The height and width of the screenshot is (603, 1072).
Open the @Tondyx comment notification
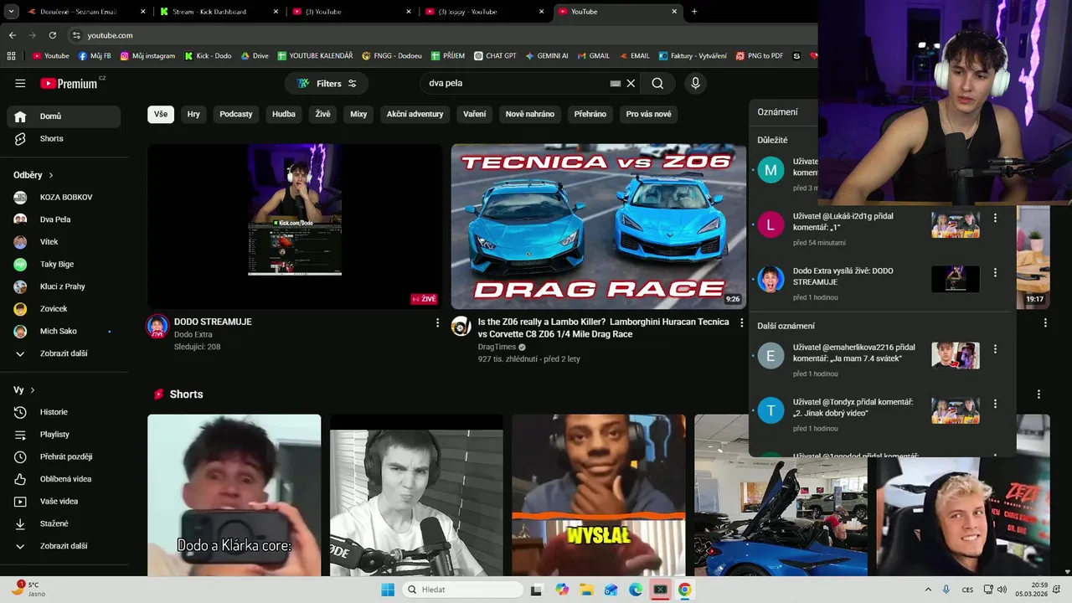click(x=882, y=414)
